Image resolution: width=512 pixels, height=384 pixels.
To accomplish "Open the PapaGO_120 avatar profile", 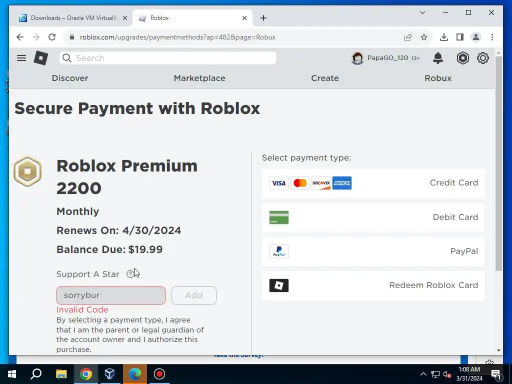I will click(357, 58).
